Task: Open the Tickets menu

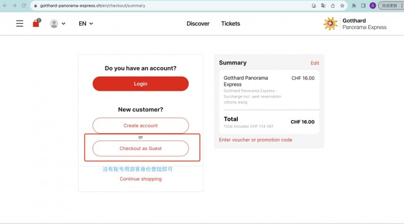Action: click(x=231, y=24)
